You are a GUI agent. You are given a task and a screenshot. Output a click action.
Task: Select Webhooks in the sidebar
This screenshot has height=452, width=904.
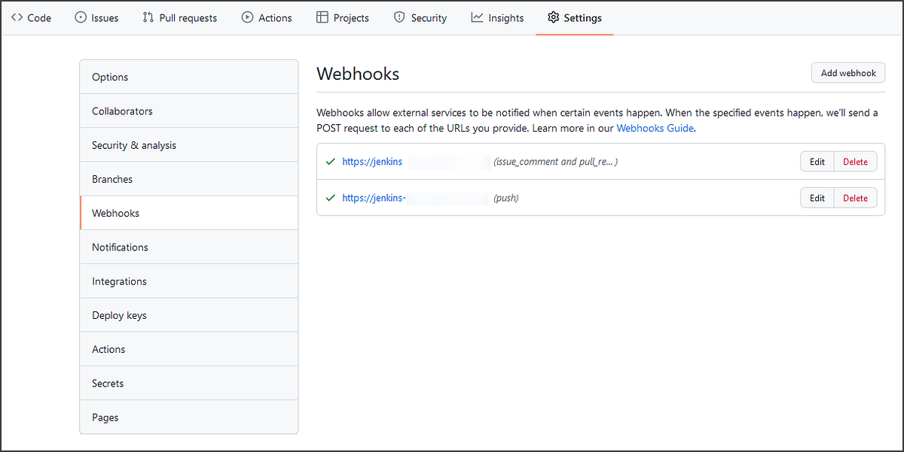pyautogui.click(x=115, y=213)
